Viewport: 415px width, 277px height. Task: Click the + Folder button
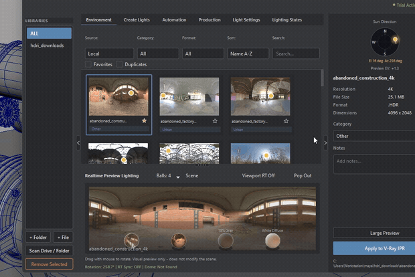pos(38,238)
